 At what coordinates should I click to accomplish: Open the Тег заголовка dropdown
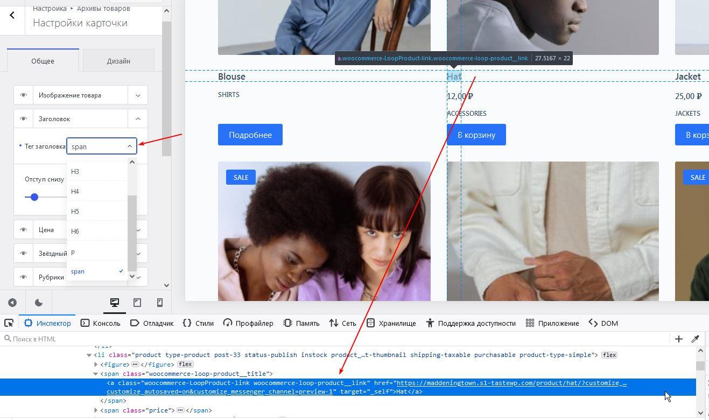pos(102,146)
